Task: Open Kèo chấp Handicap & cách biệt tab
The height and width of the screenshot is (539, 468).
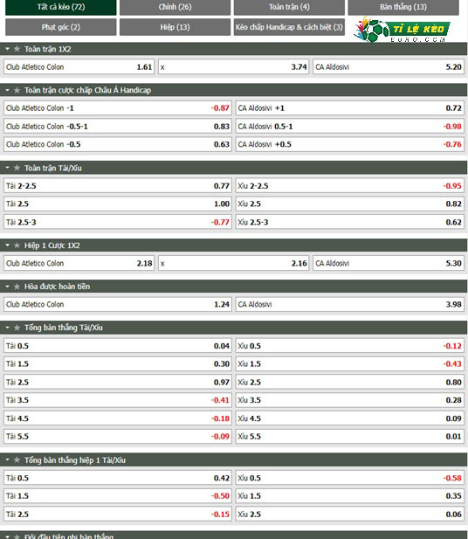Action: [x=289, y=27]
